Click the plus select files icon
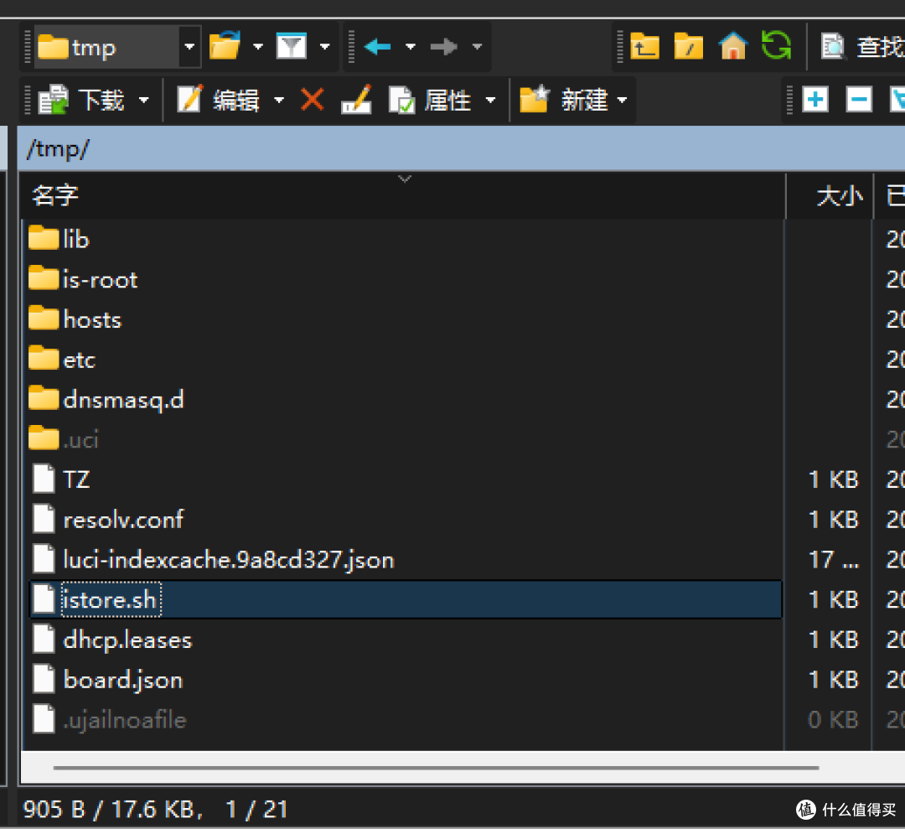 point(814,101)
